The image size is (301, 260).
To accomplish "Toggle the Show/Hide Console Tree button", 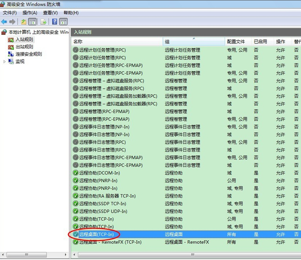I will click(x=32, y=22).
